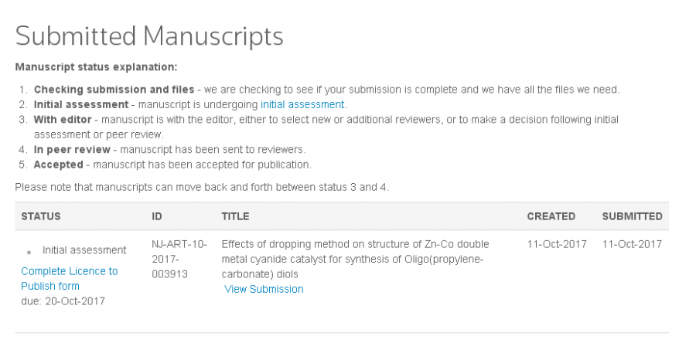Click Complete Licence to Publish form link

coord(69,278)
